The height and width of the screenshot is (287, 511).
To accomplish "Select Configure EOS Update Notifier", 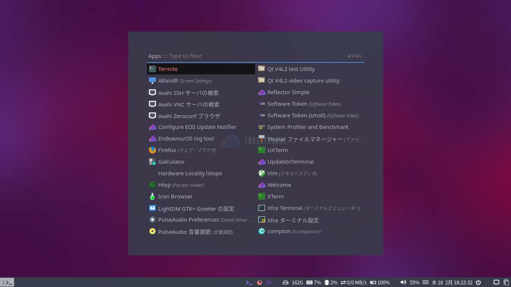I will coord(201,127).
